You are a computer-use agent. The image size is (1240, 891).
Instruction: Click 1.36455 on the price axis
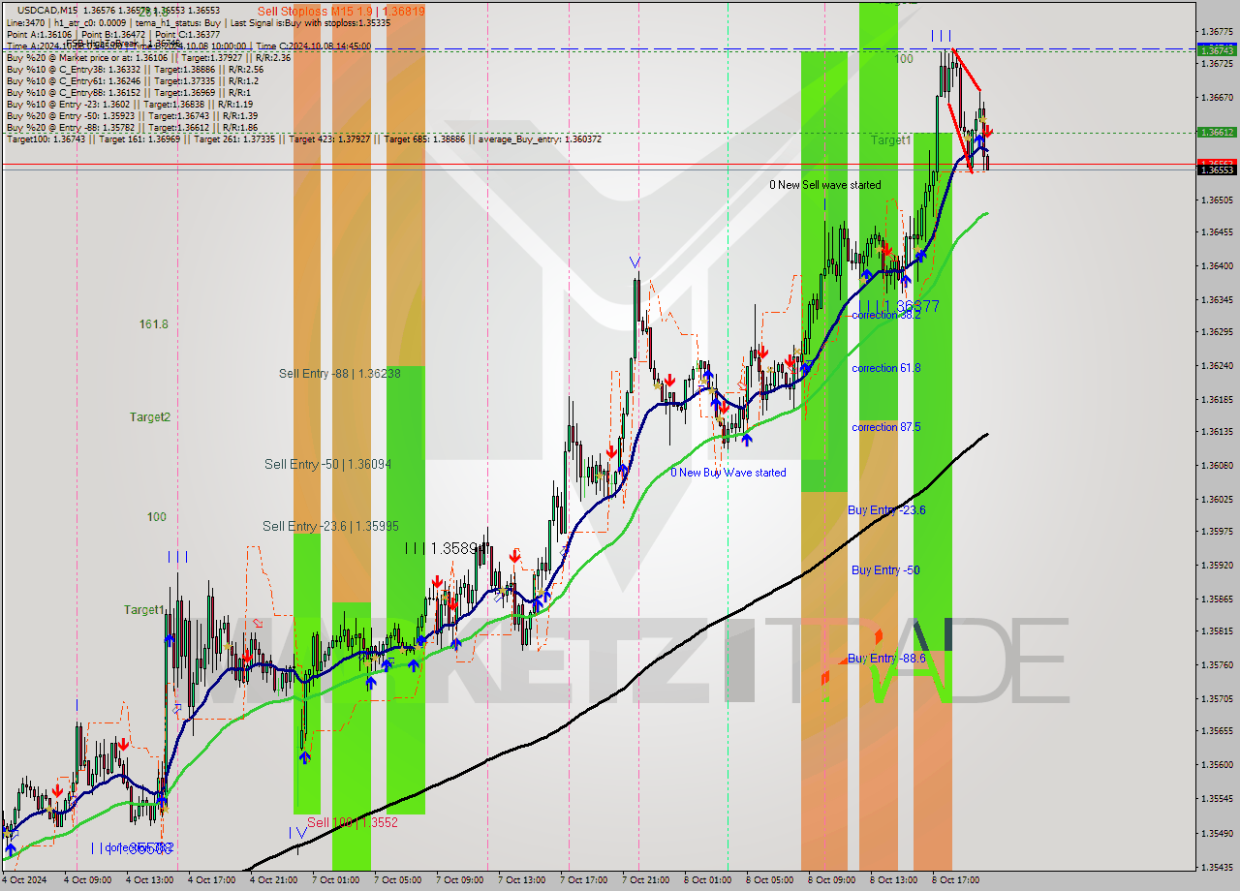click(x=1216, y=232)
